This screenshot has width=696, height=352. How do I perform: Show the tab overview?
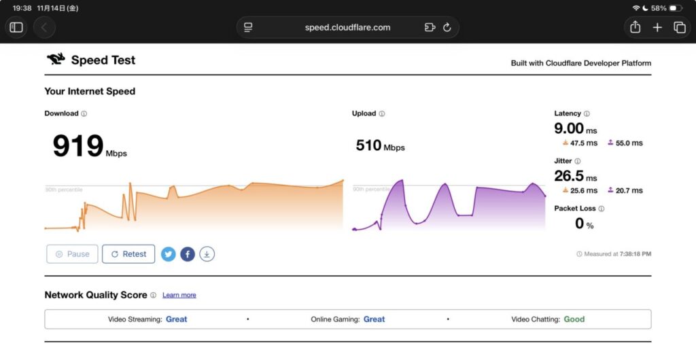680,27
